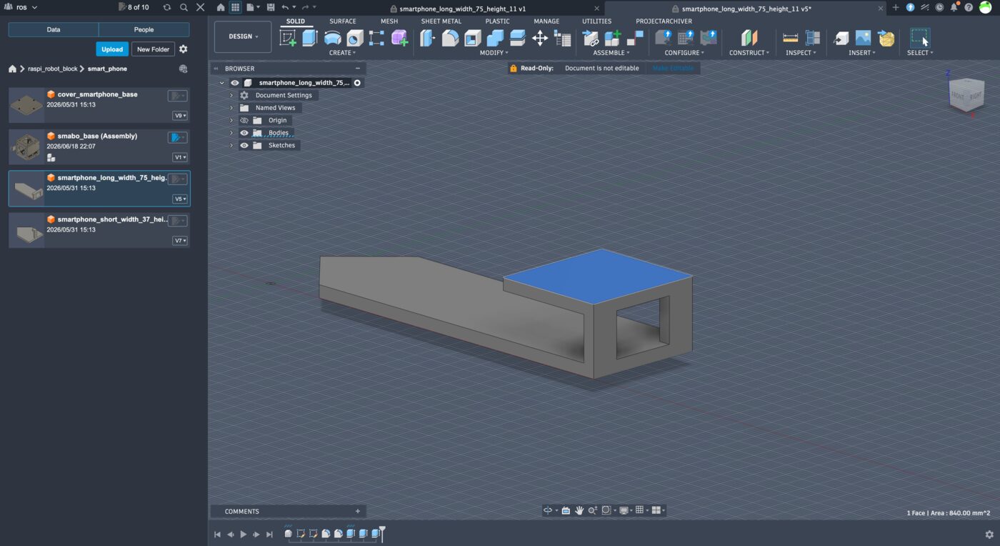The width and height of the screenshot is (1000, 546).
Task: Select the Shell tool
Action: pyautogui.click(x=473, y=38)
